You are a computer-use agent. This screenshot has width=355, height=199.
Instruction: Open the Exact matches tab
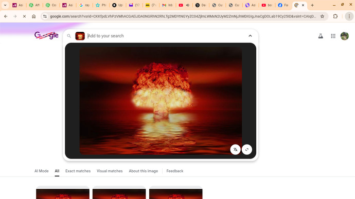[x=78, y=171]
